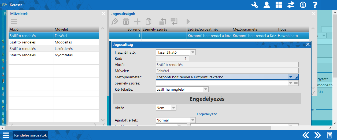Click the move-down reorder icon in Jogosultságok
This screenshot has width=337, height=140.
pos(174,21)
